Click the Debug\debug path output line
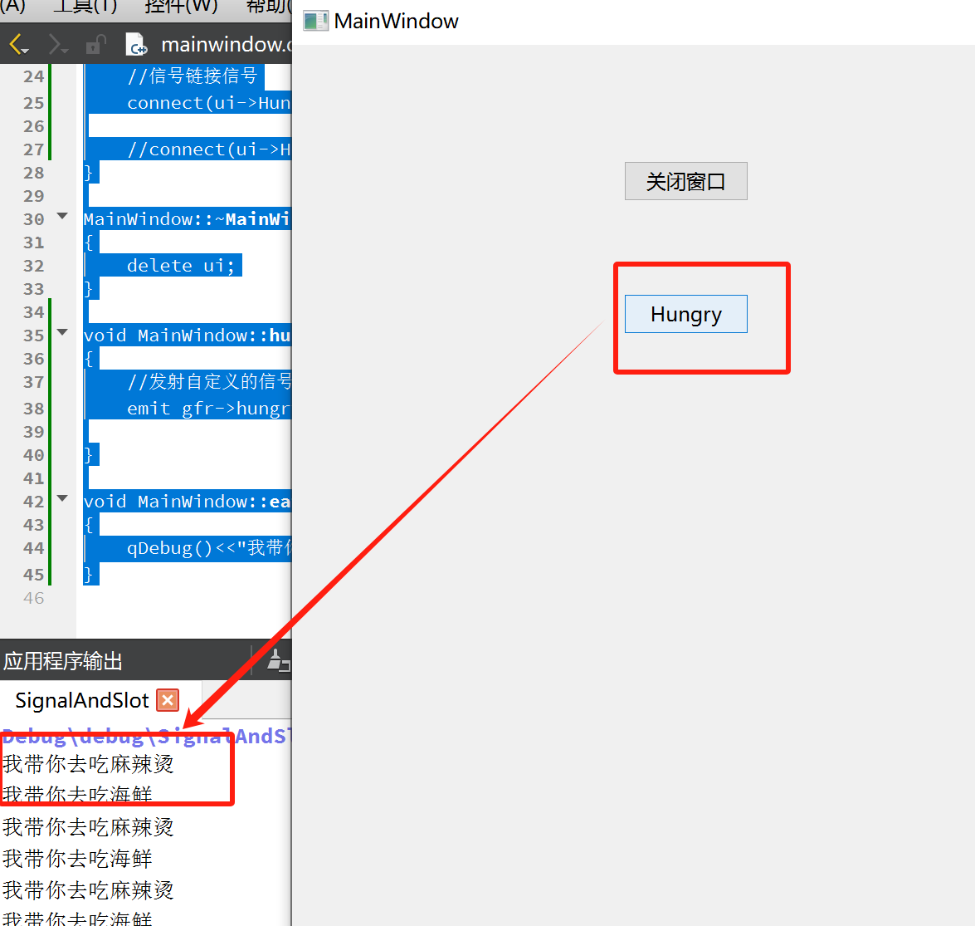This screenshot has width=975, height=926. click(146, 736)
